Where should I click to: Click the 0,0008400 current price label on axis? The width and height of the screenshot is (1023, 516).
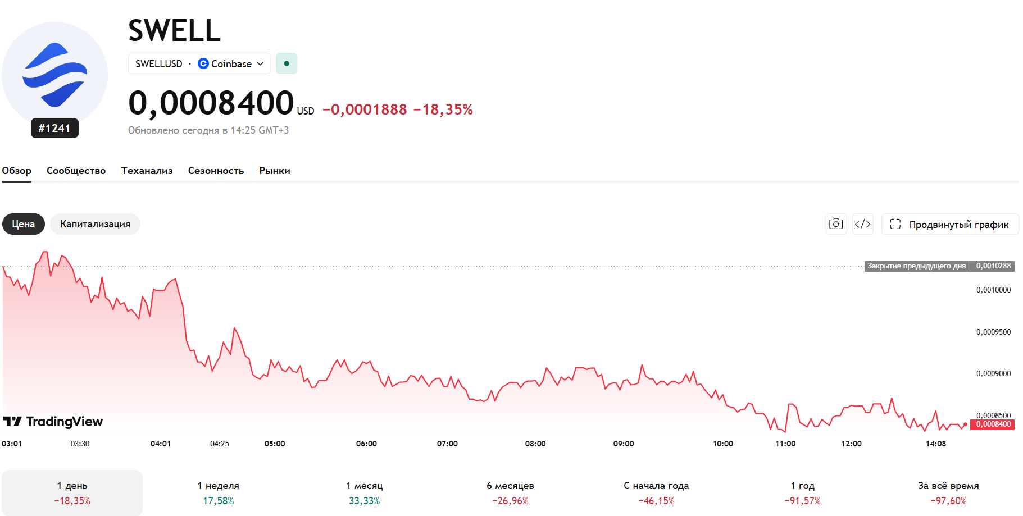pyautogui.click(x=993, y=424)
